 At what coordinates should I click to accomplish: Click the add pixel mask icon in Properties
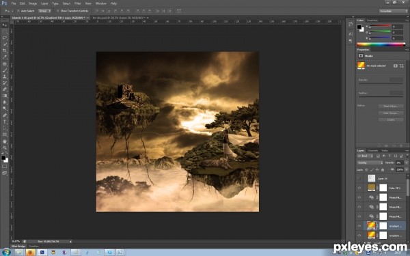[396, 66]
